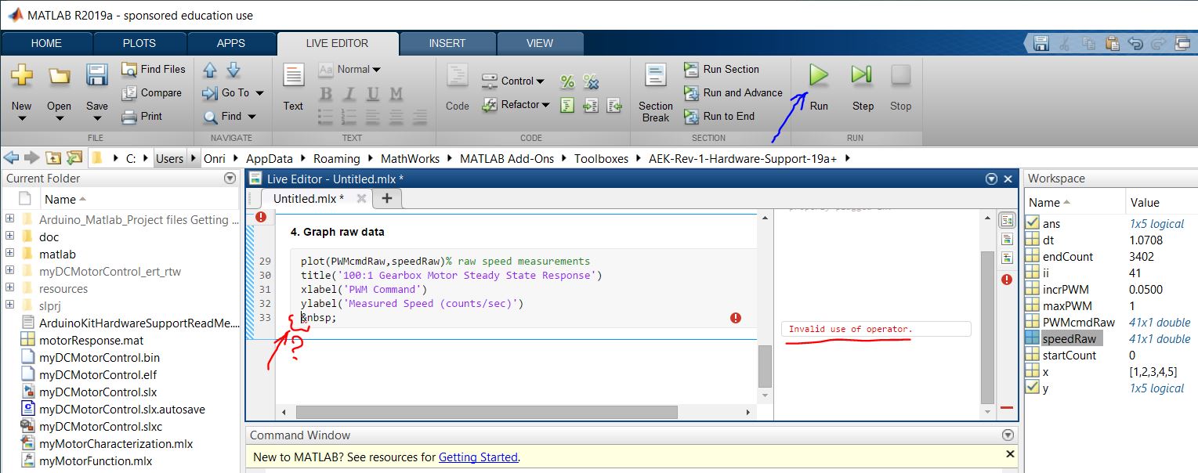Click the Save disk icon
The height and width of the screenshot is (473, 1198).
coord(97,76)
